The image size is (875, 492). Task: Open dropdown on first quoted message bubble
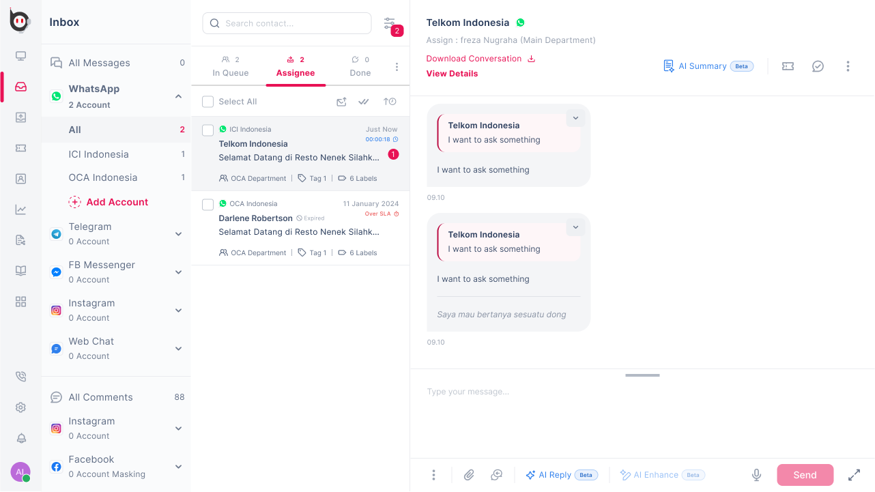coord(575,118)
